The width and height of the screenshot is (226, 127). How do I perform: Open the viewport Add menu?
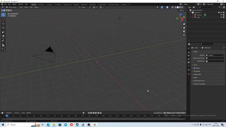tap(31, 7)
